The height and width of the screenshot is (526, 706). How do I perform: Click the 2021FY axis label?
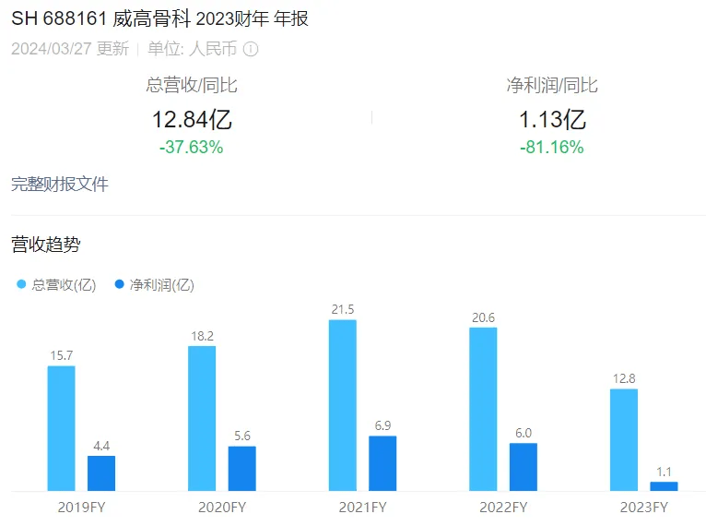tap(363, 508)
